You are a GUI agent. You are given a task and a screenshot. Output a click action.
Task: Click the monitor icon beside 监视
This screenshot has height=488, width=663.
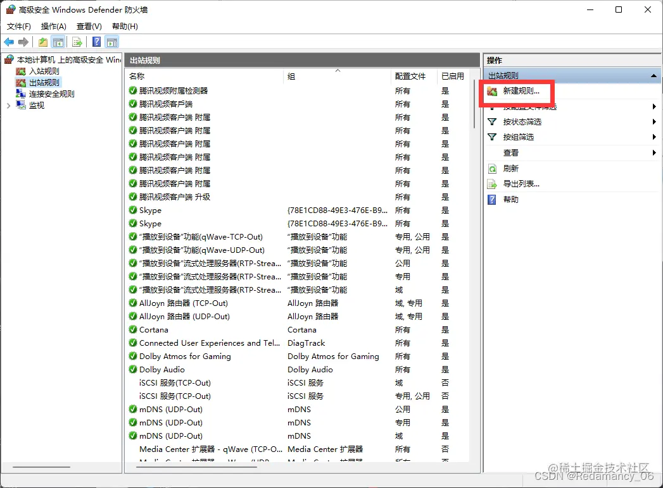(x=21, y=104)
